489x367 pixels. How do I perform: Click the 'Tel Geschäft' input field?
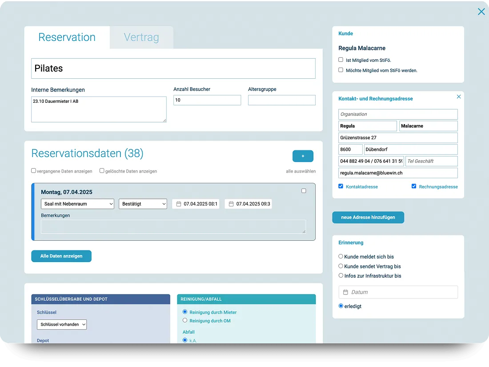tap(432, 161)
